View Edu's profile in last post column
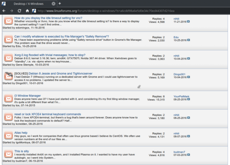 [176, 37]
